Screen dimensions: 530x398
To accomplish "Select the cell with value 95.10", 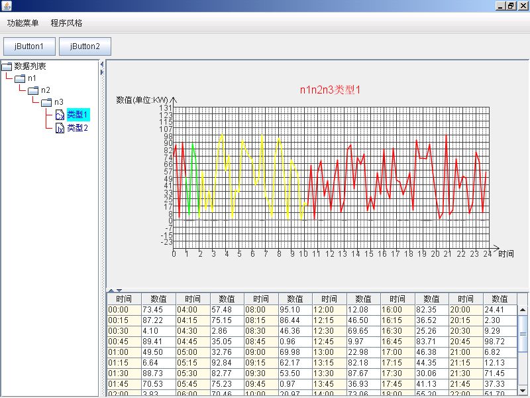I will pos(295,310).
